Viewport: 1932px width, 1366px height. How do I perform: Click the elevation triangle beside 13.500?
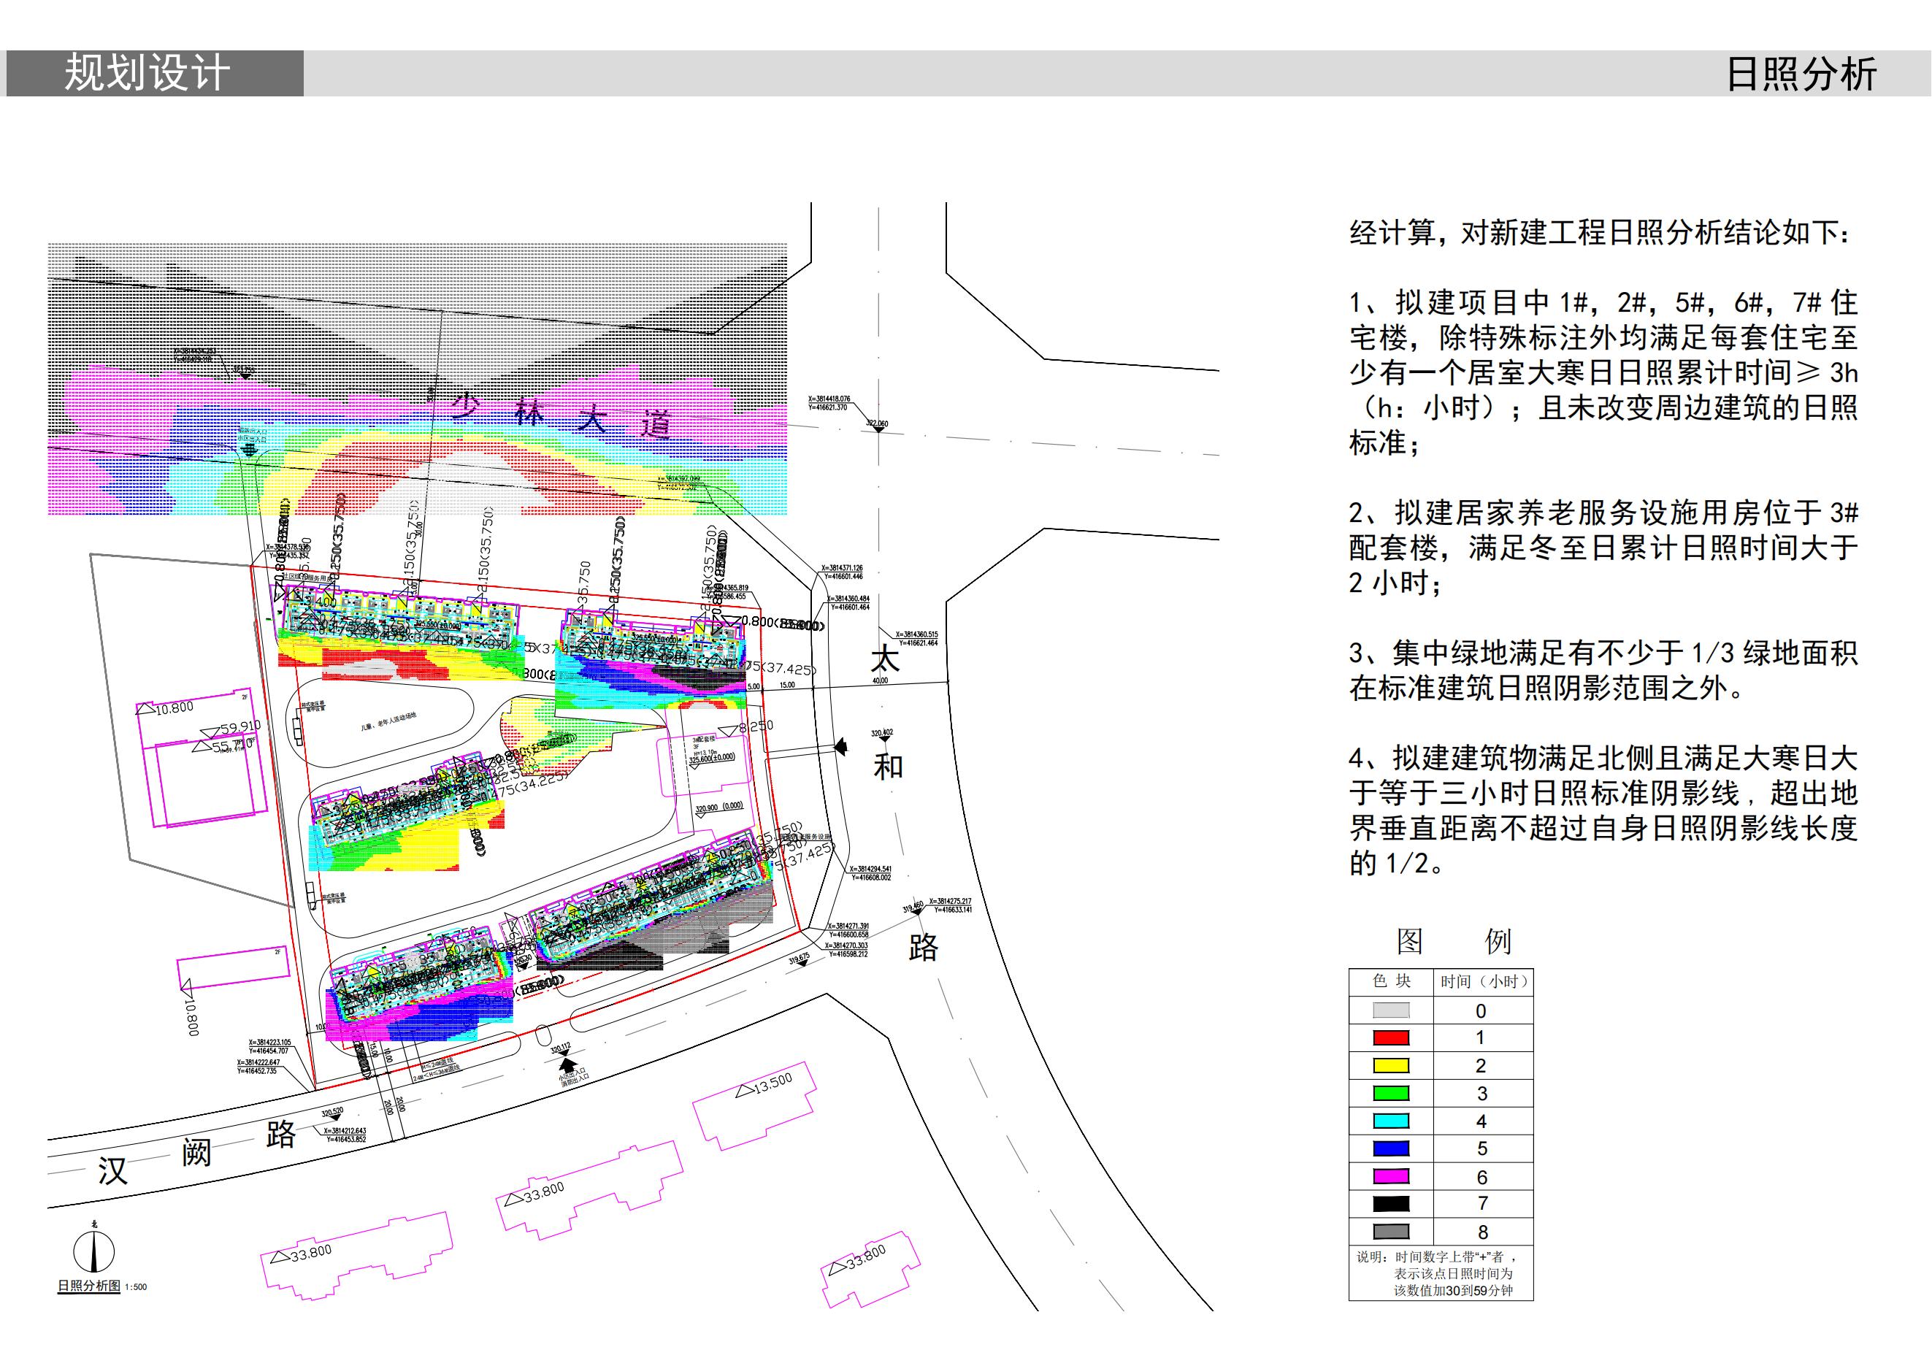tap(744, 1091)
